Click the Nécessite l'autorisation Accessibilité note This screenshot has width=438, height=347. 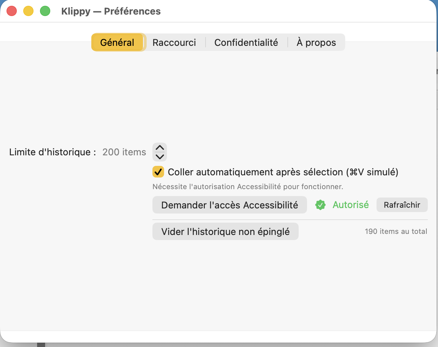click(x=248, y=187)
